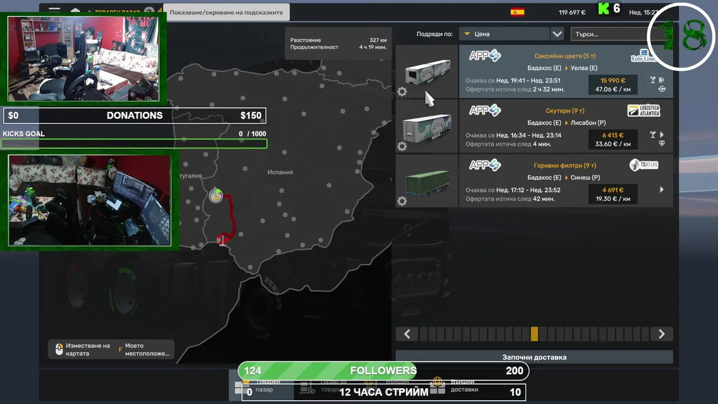Click the destination marker at route end
Viewport: 718px width, 404px height.
[x=223, y=240]
